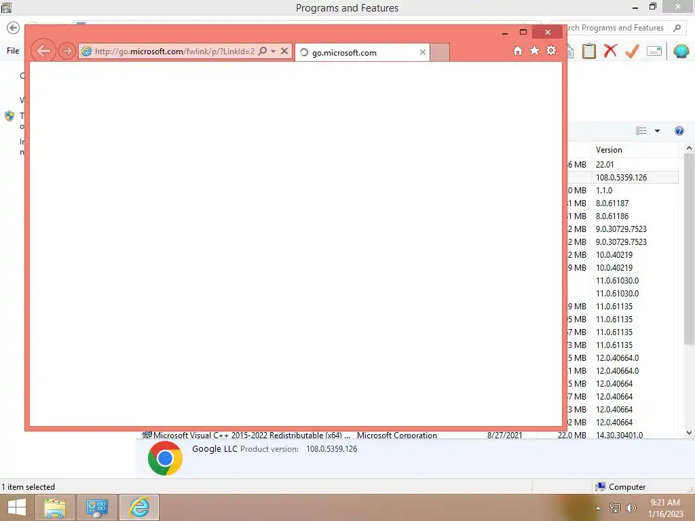Click the red X Delete toolbar icon
Screen dimensions: 695x521
(610, 51)
